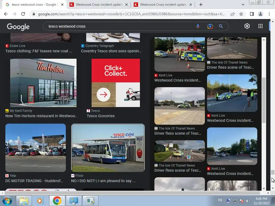Viewport: 275px width, 206px height.
Task: Open the tab search chevron dropdown
Action: (x=243, y=5)
